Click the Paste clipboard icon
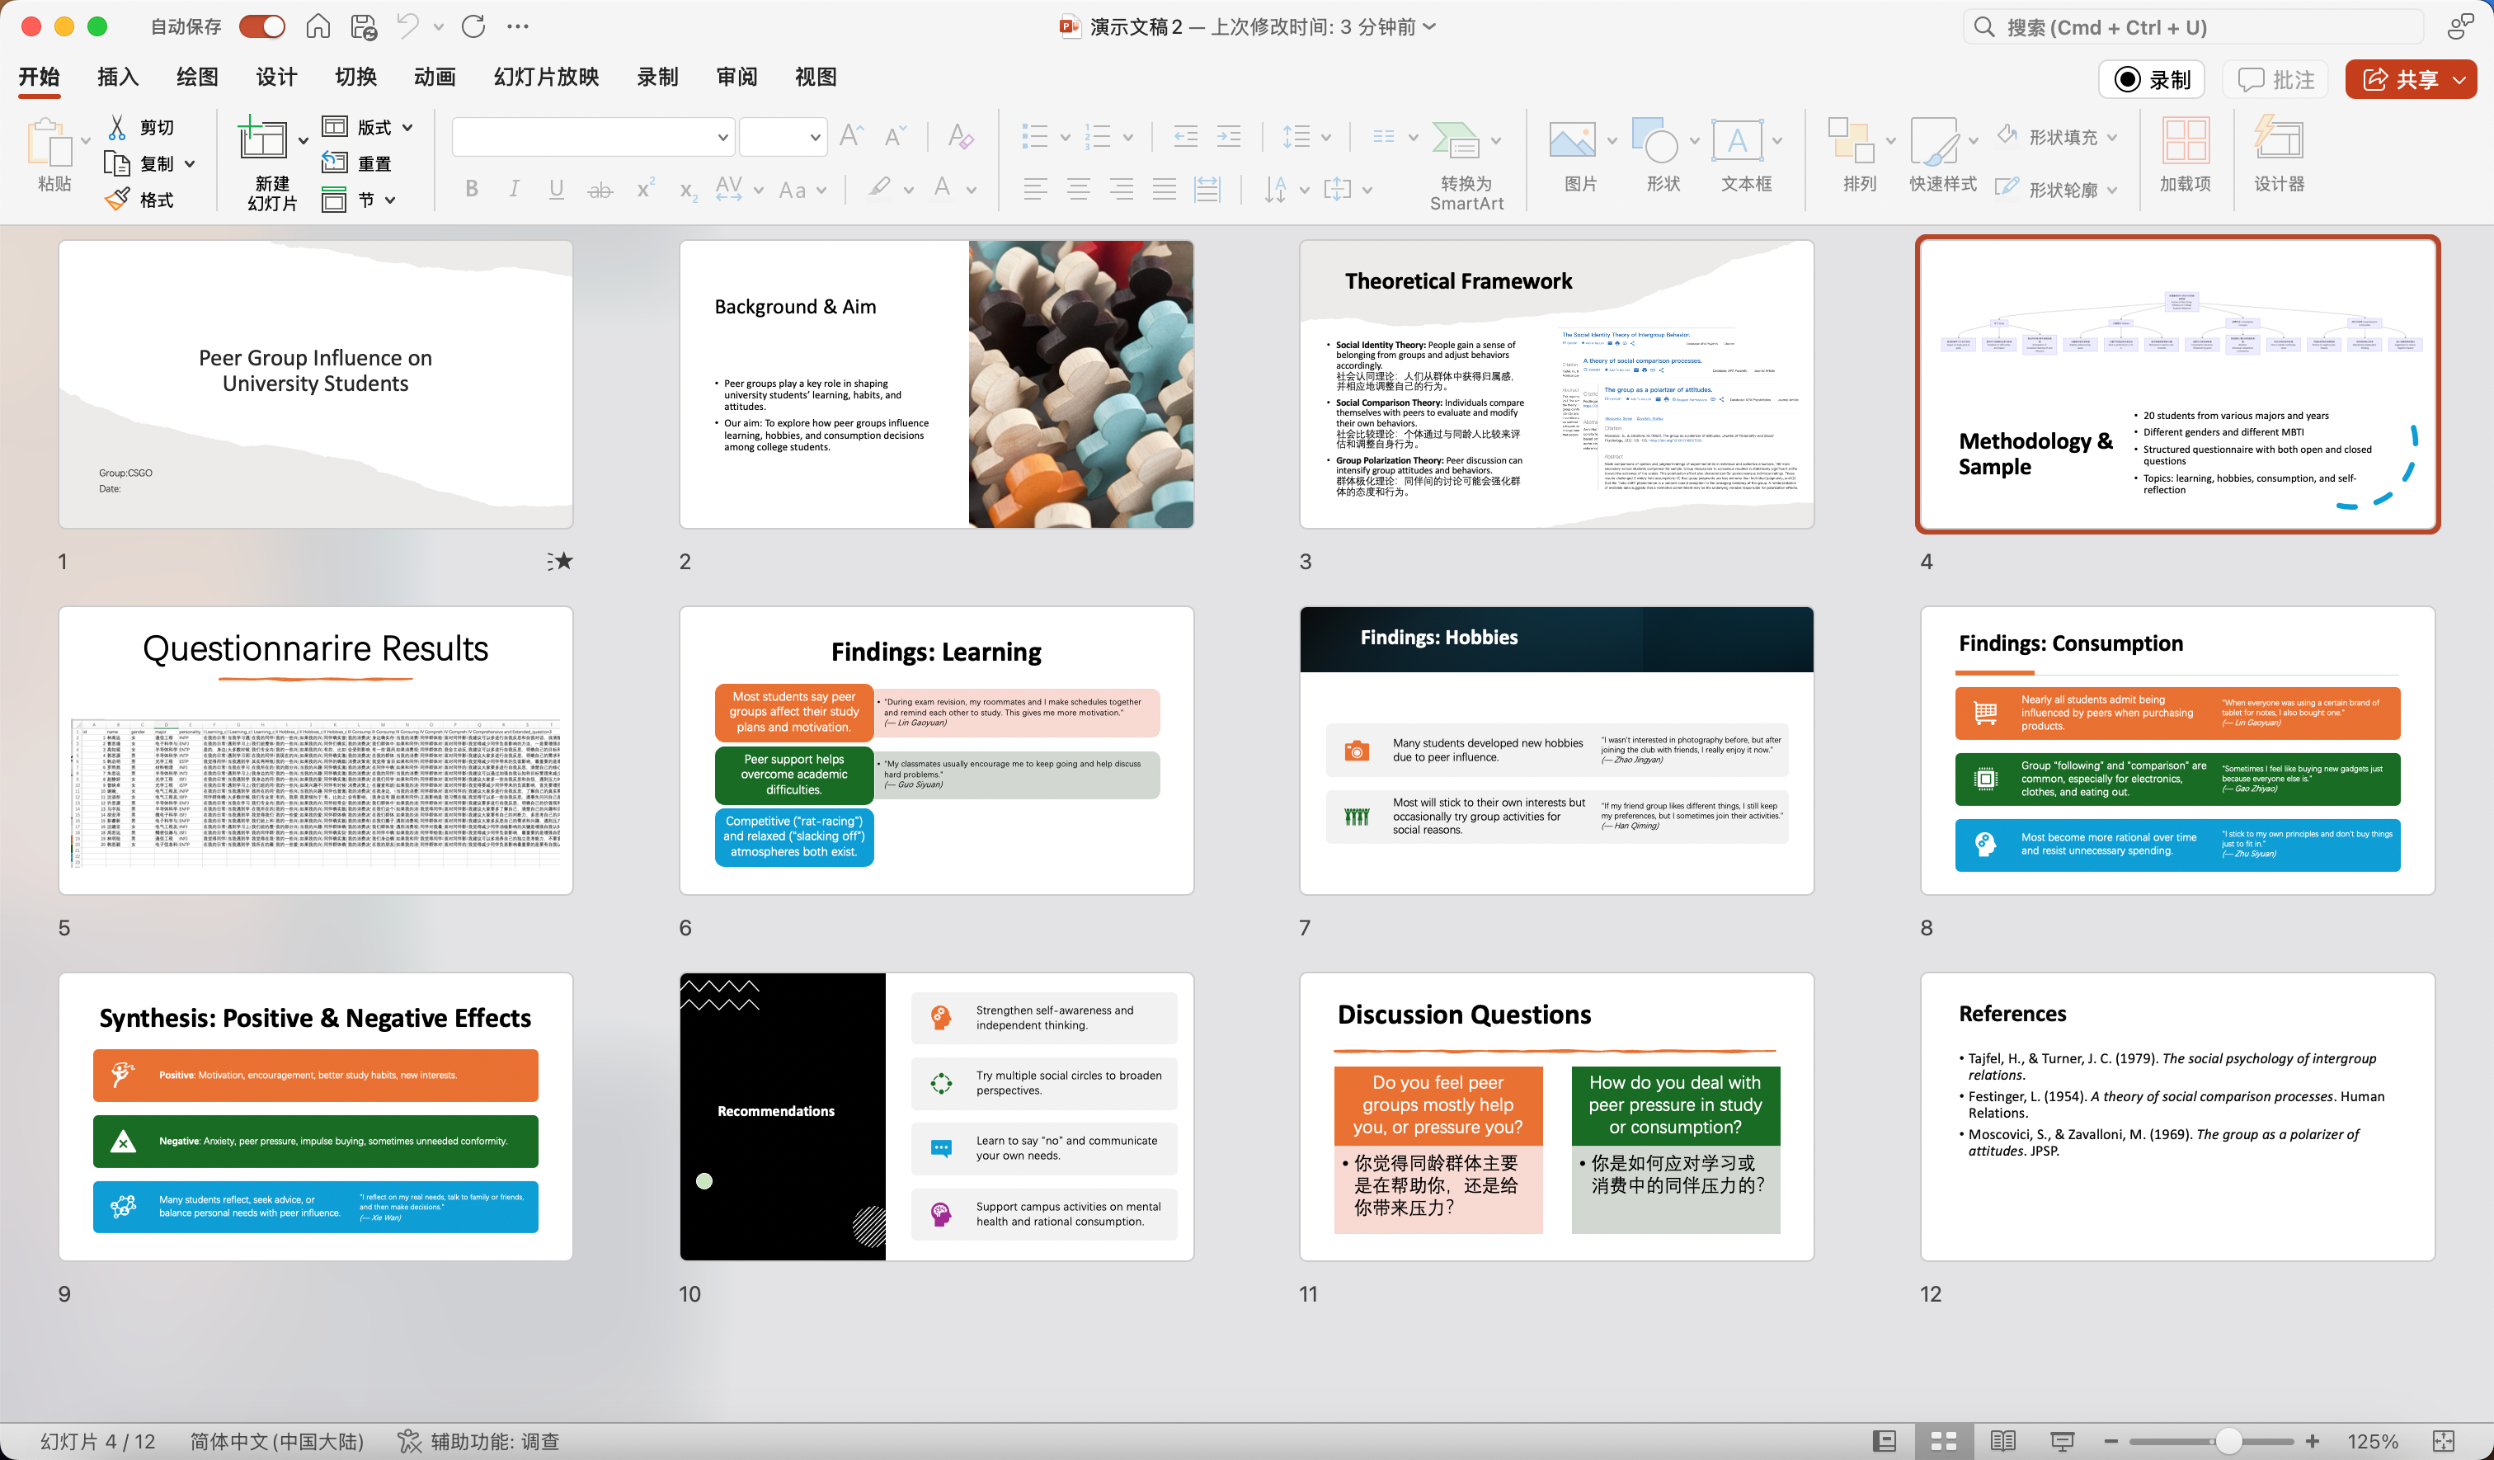This screenshot has height=1460, width=2494. coord(49,143)
